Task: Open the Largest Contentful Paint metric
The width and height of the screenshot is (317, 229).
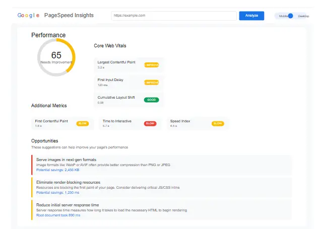Action: [129, 64]
